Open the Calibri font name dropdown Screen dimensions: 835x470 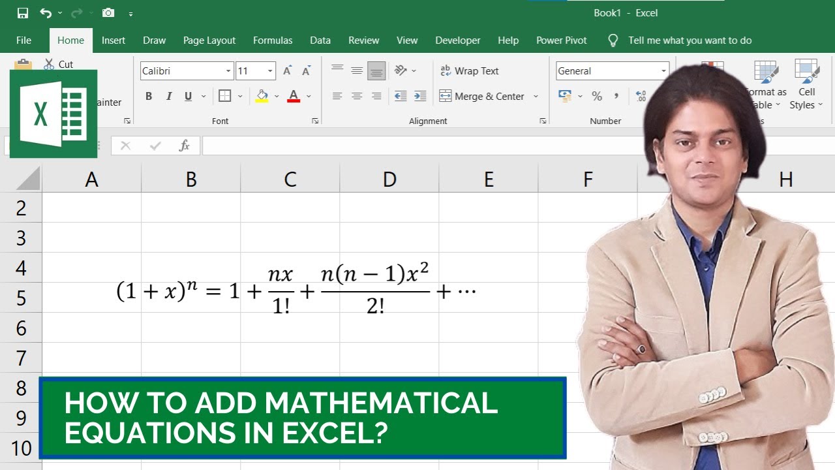(x=228, y=71)
